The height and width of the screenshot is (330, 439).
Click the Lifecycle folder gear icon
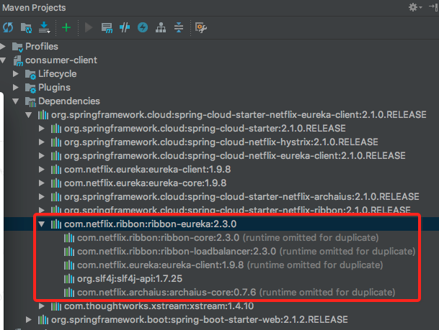[x=30, y=75]
